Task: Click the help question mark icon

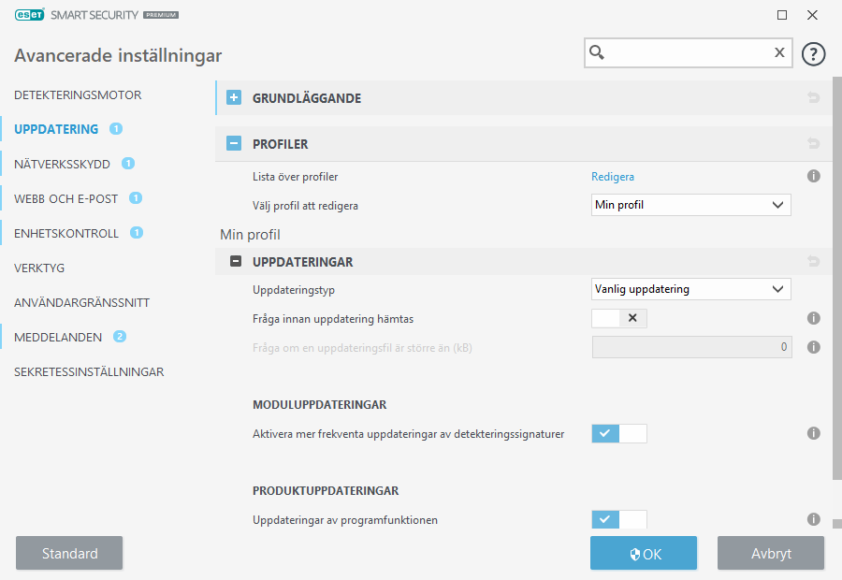Action: pos(814,53)
